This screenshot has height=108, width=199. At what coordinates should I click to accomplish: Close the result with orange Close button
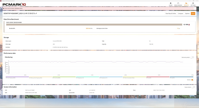tap(193, 14)
